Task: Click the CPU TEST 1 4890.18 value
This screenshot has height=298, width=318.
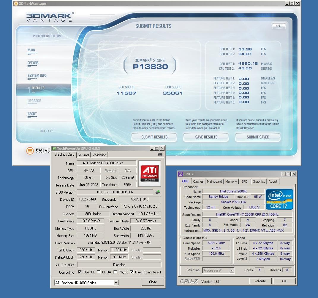Action: (x=248, y=63)
